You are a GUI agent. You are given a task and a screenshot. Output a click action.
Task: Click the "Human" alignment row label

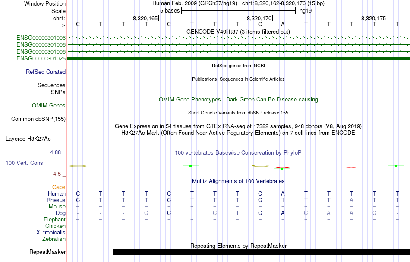57,194
